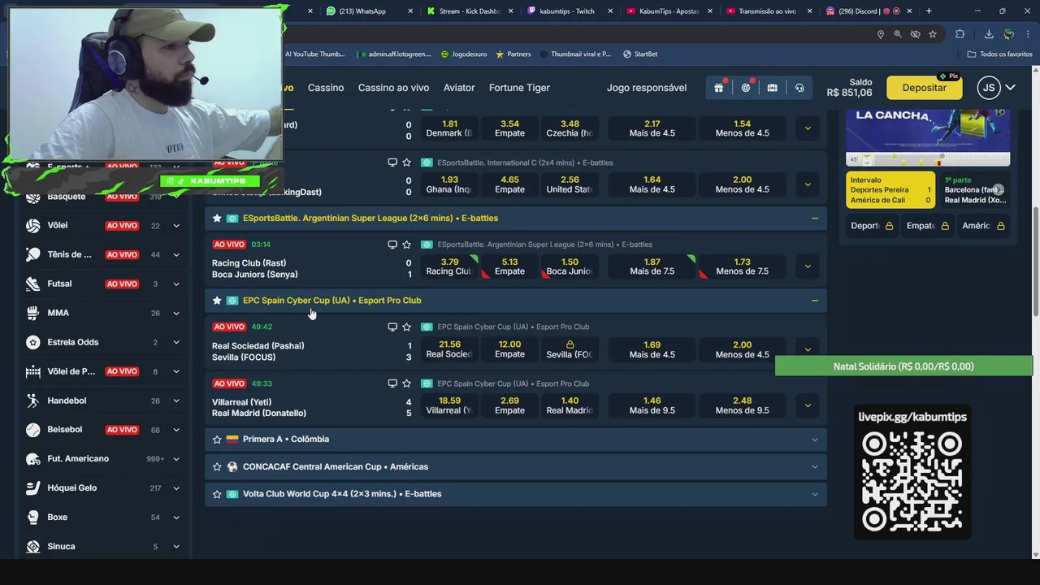Click the Fut. Americano sport icon
This screenshot has width=1040, height=585.
32,459
